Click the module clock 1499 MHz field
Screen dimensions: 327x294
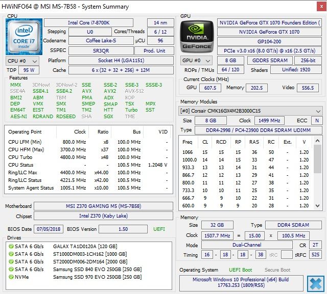point(269,121)
